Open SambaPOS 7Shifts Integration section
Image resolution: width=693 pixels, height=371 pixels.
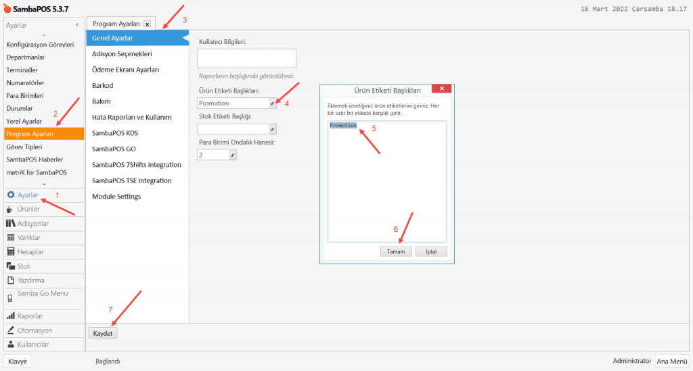[x=137, y=165]
